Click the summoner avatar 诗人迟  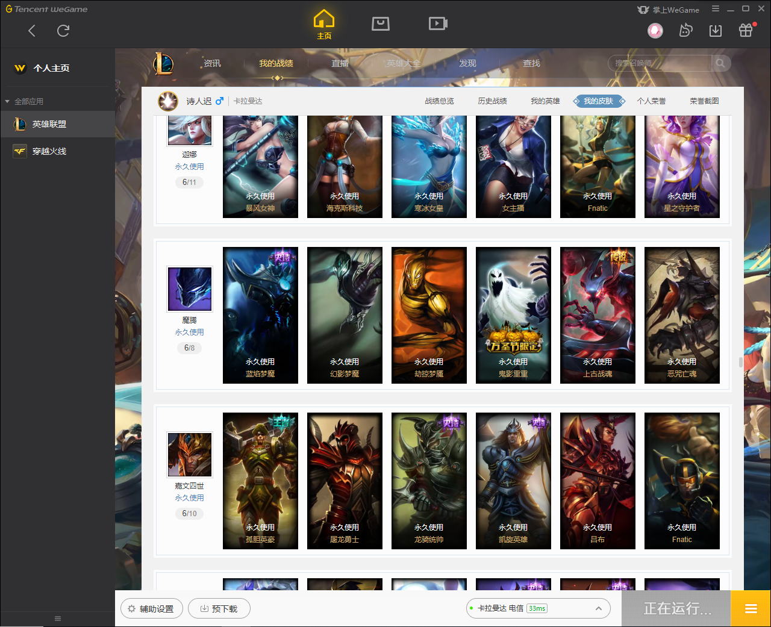tap(168, 101)
